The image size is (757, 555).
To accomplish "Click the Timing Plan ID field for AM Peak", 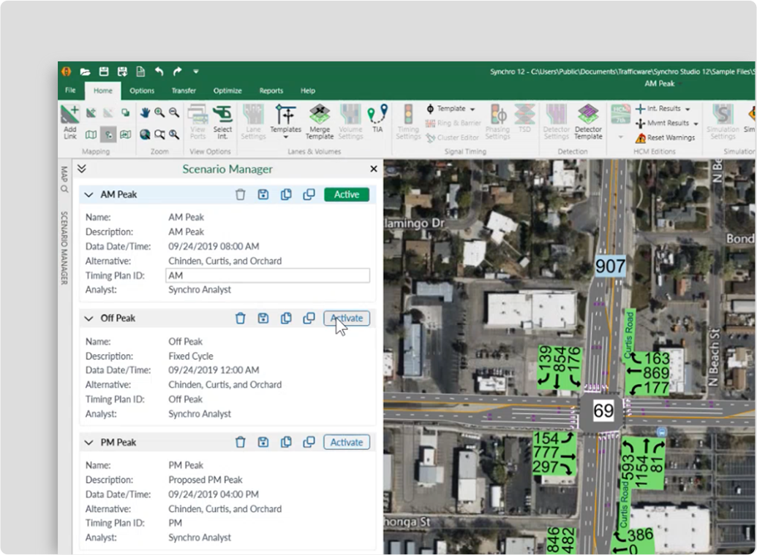I will coord(268,275).
